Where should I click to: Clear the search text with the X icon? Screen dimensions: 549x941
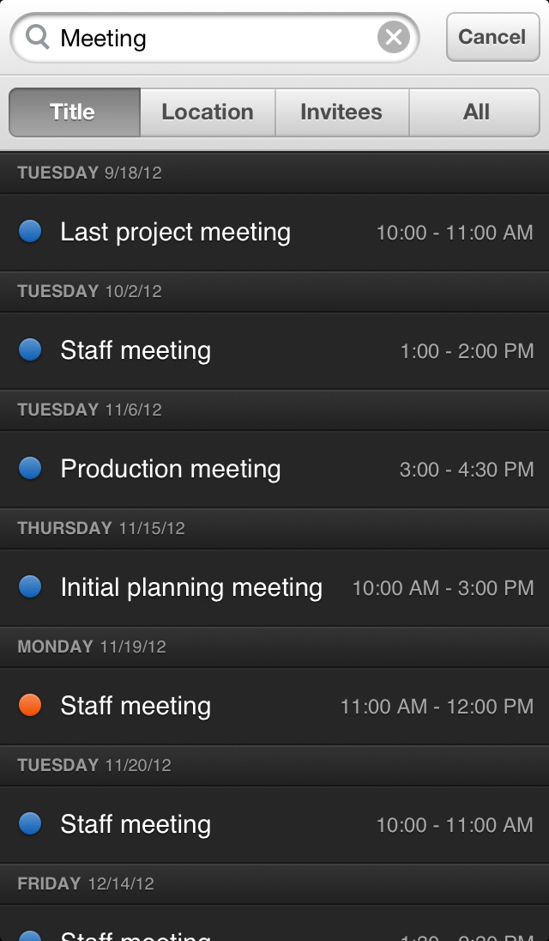[x=394, y=38]
